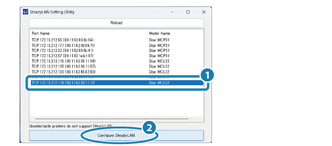Viewport: 332px width, 146px height.
Task: Select highlighted port TCP:172.16.212.114 row
Action: tap(117, 83)
